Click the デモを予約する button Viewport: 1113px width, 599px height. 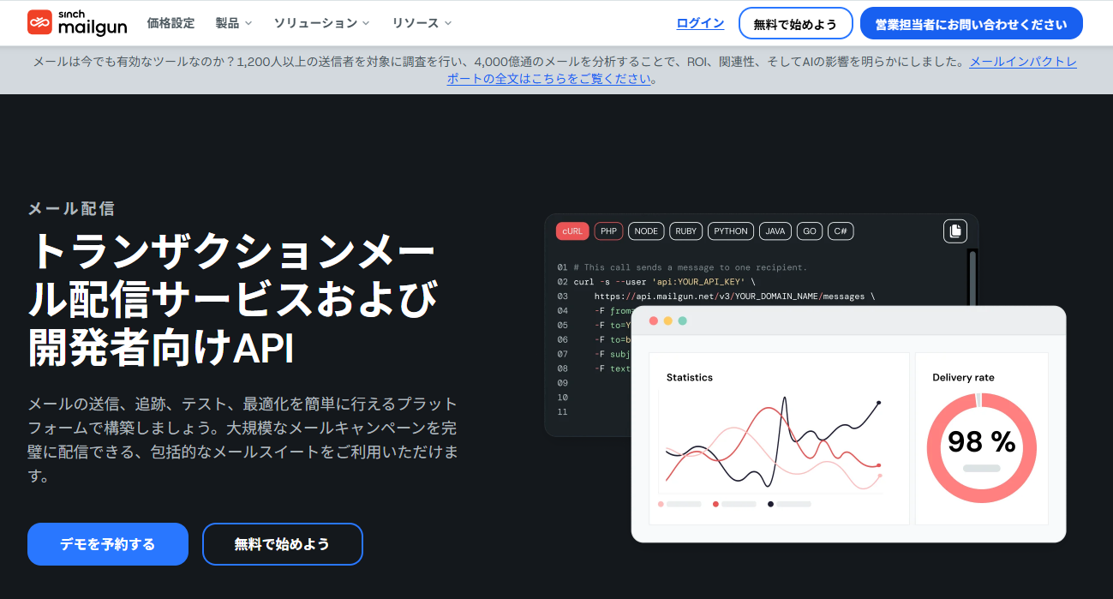click(x=107, y=544)
